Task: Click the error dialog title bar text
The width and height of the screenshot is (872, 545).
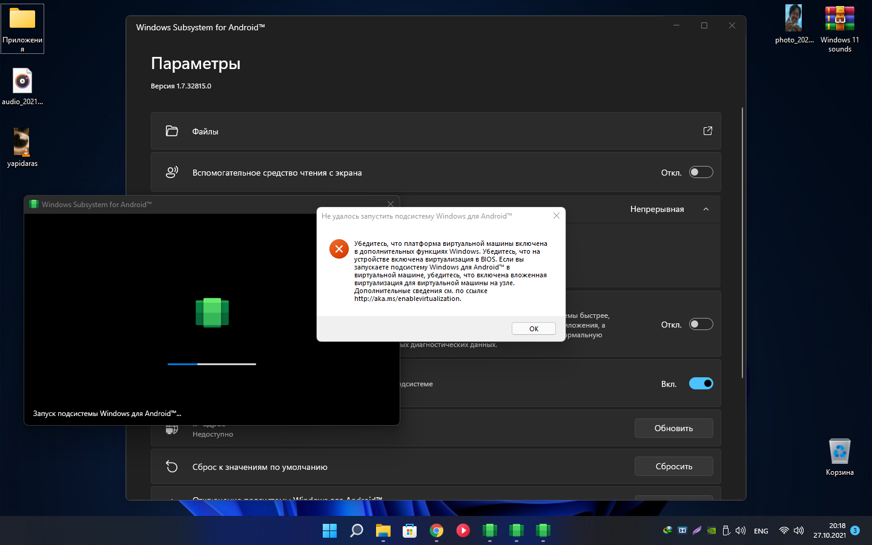Action: [x=417, y=216]
